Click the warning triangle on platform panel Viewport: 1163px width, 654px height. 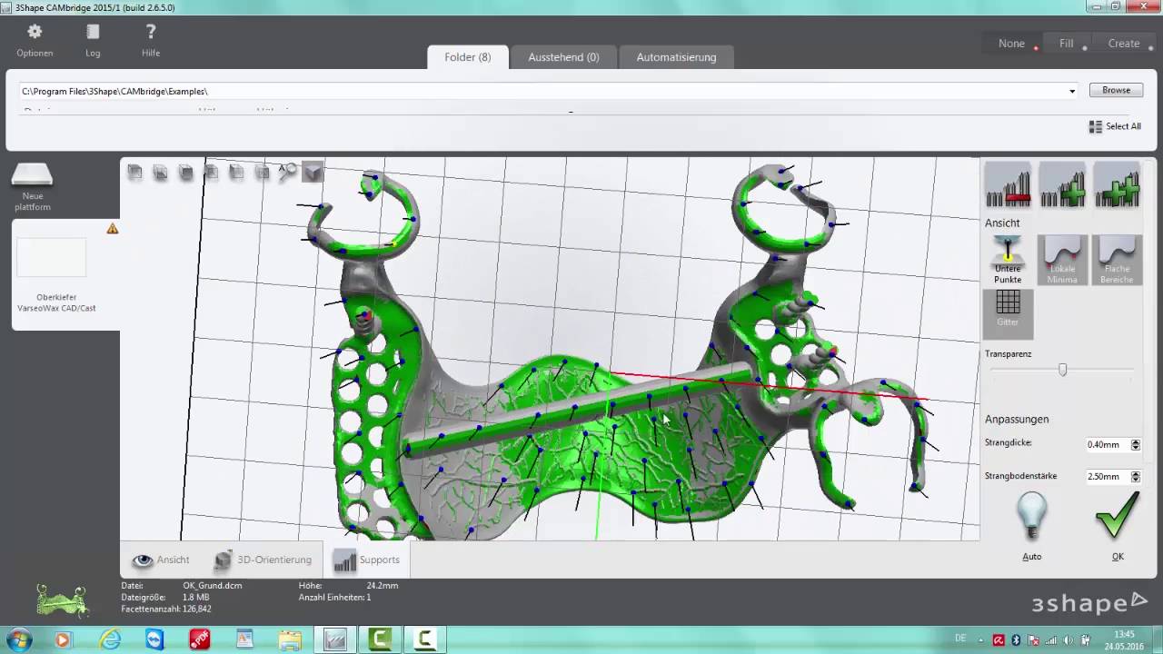click(x=113, y=229)
